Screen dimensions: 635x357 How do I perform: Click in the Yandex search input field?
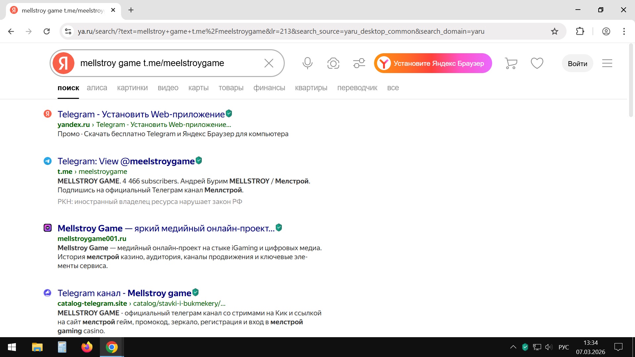[x=165, y=63]
